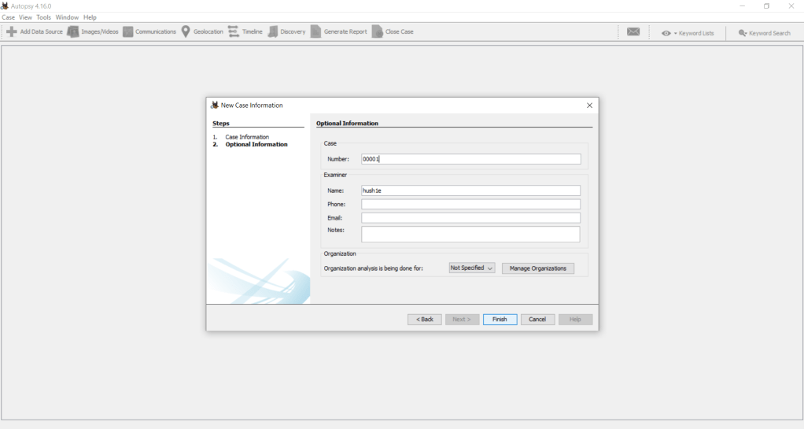Click the Generate Report icon
Screen dimensions: 804x429
tap(315, 31)
